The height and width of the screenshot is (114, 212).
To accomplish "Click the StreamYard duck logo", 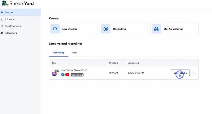I will (5, 3).
